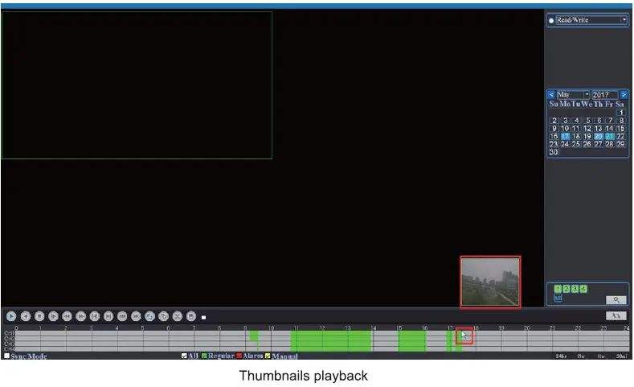Click the small green segment after hour 9
Screen dimensions: 634x387
pyautogui.click(x=254, y=336)
